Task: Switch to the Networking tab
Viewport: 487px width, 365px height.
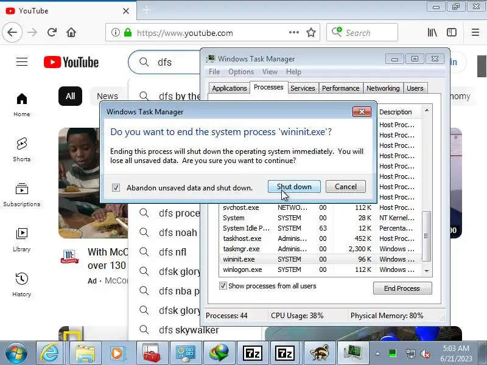Action: (383, 88)
